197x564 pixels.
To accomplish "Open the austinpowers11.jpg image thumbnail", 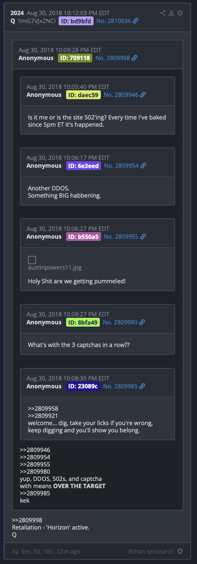I will click(x=32, y=260).
